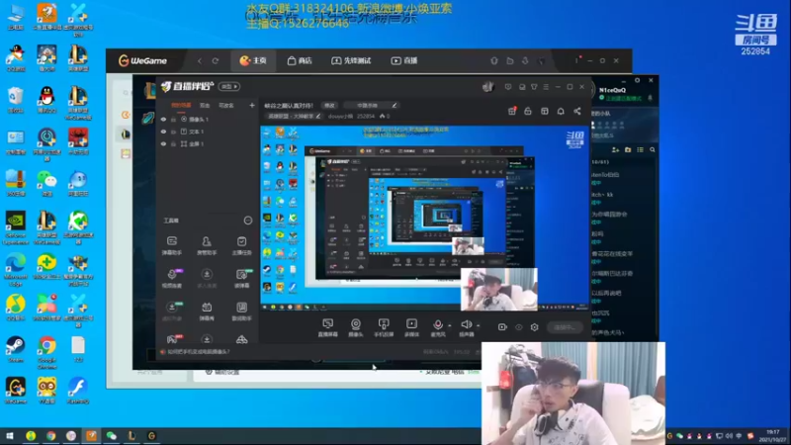Switch to WeGame 商店 tab

(300, 60)
